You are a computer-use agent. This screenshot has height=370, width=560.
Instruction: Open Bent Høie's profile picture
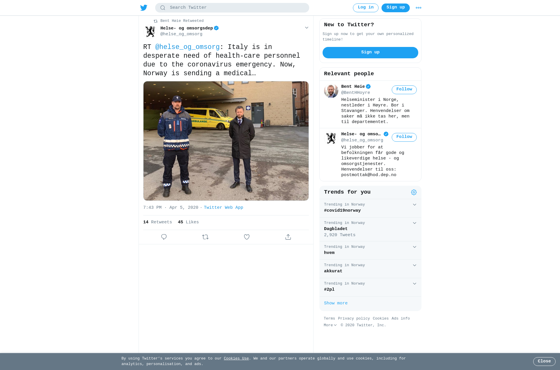pyautogui.click(x=331, y=91)
